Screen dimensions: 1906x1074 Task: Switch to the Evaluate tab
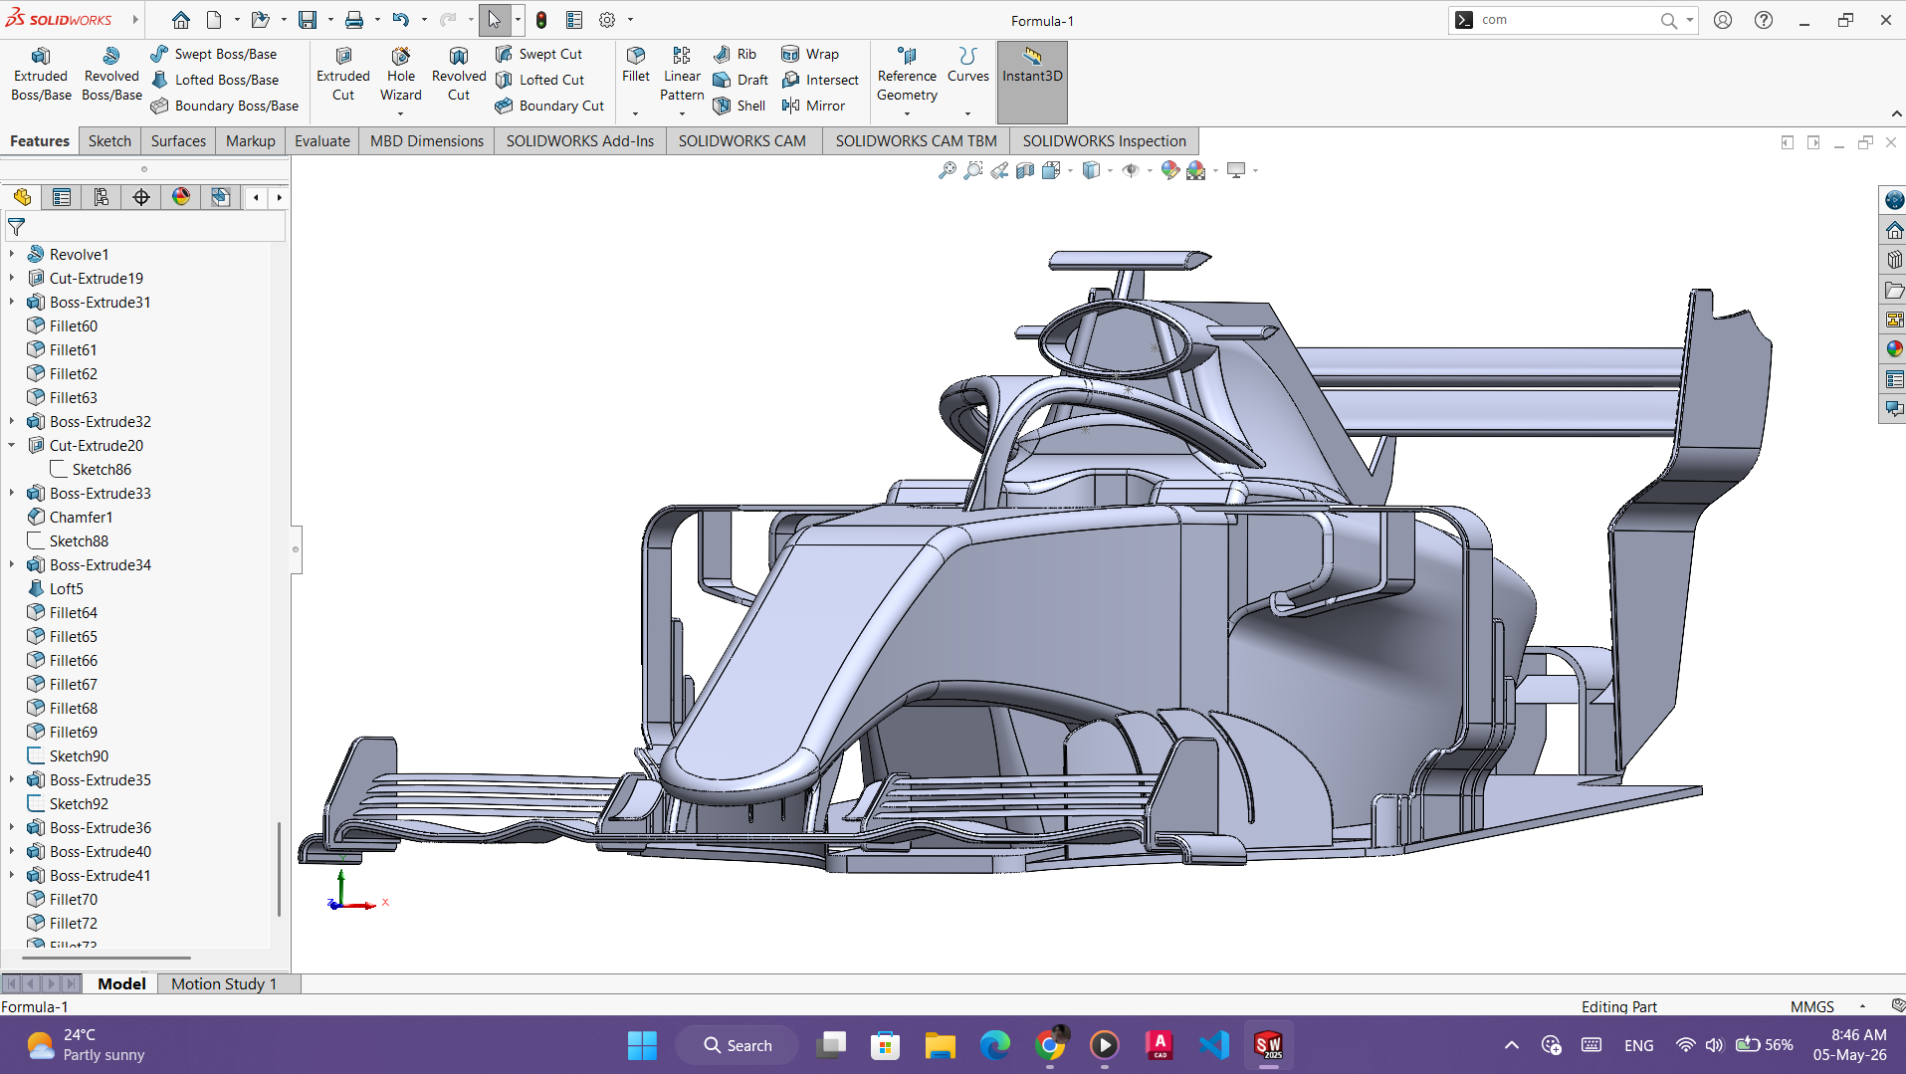(322, 140)
